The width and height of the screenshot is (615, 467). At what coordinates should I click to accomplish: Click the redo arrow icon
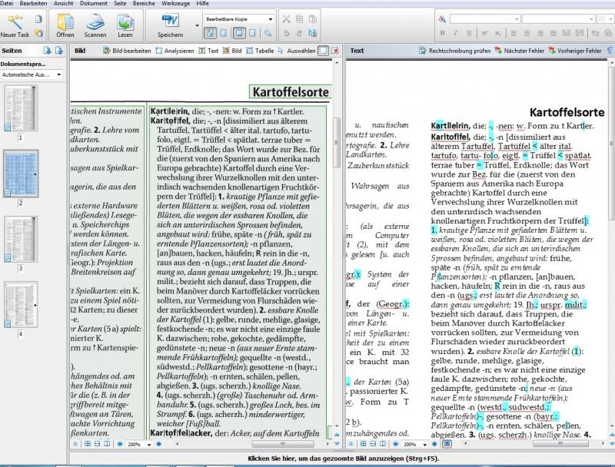coord(299,33)
